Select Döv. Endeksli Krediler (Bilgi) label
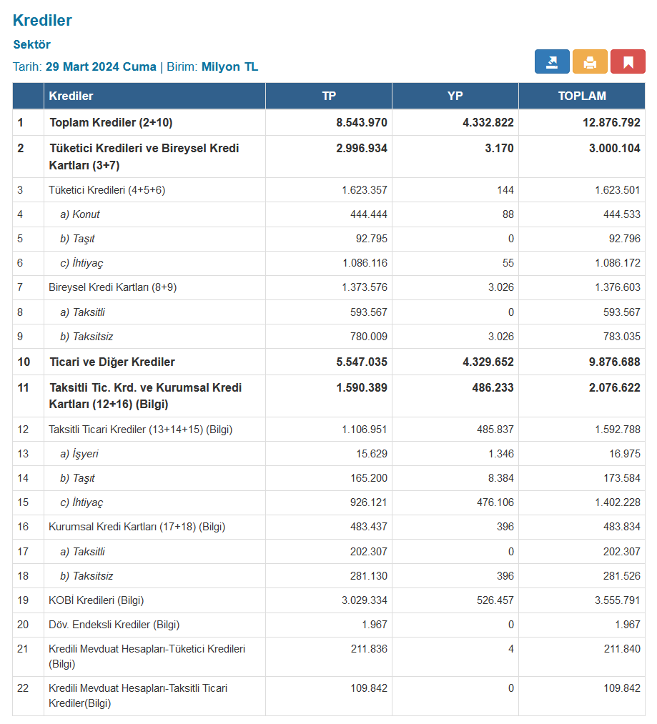657x724 pixels. 114,625
